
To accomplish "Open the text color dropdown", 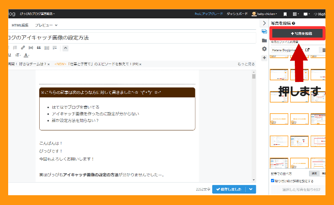I will 26,55.
